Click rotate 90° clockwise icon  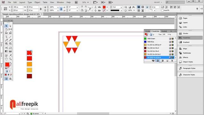click(x=82, y=7)
